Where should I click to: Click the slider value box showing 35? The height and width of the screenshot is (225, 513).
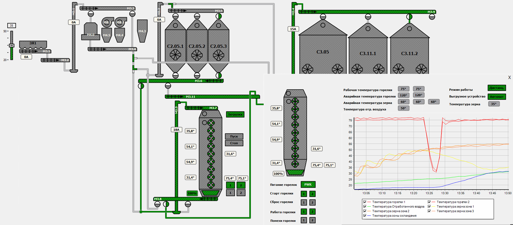tap(11, 26)
